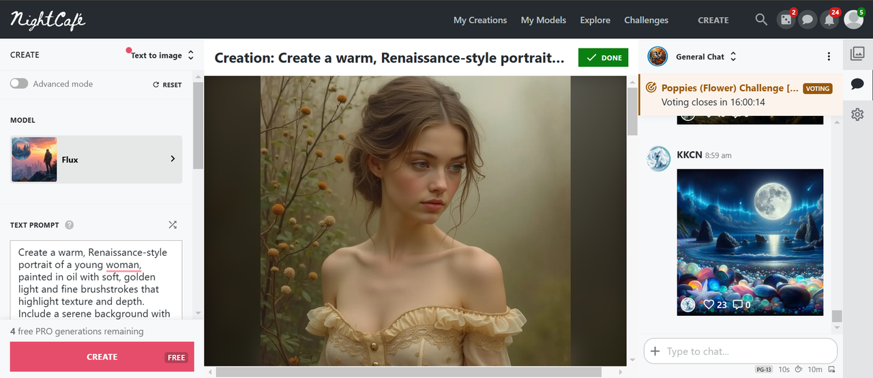This screenshot has height=378, width=873.
Task: Open the dice icon with badge 2
Action: point(786,20)
